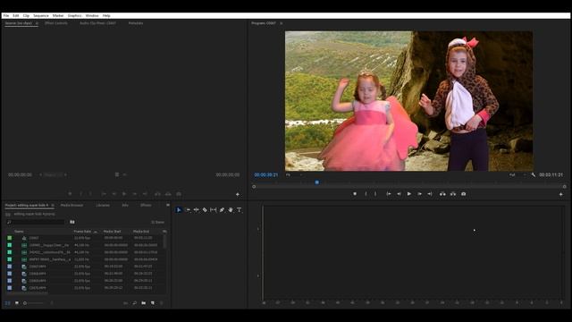Select the Pen tool
This screenshot has height=322, width=572.
pos(222,210)
